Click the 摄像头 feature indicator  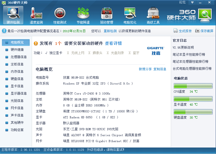[95, 53]
